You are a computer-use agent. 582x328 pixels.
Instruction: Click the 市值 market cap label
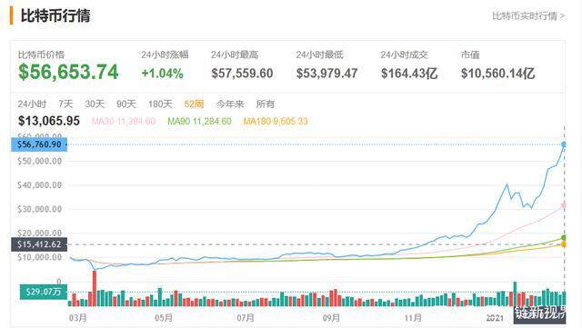(470, 55)
